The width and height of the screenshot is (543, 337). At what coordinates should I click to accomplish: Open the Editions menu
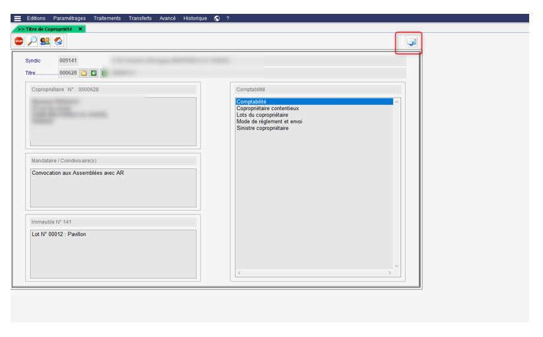click(x=36, y=18)
